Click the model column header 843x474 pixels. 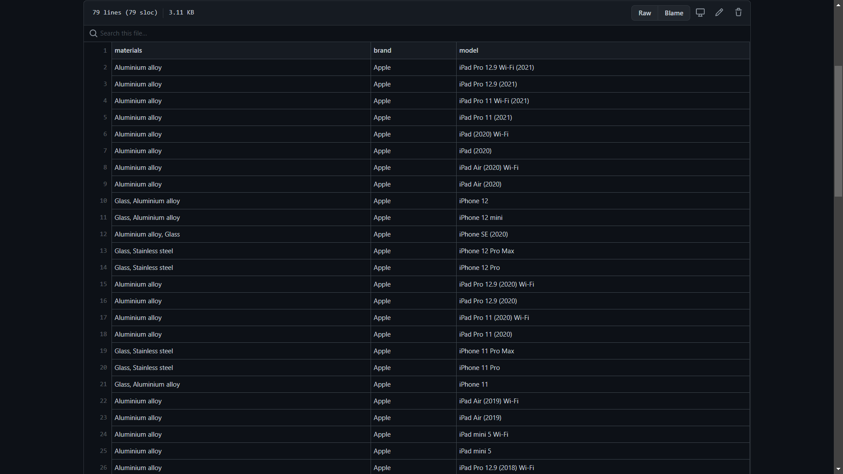pyautogui.click(x=468, y=50)
